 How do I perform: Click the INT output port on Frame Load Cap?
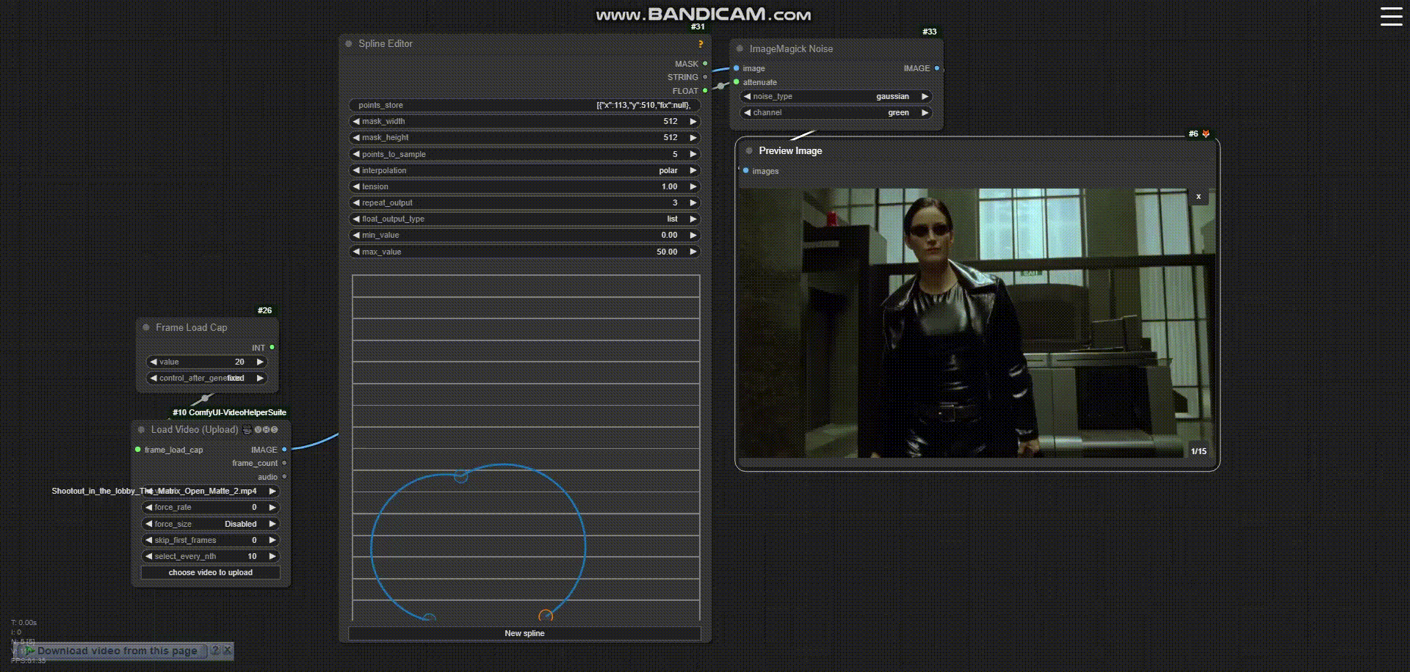click(272, 348)
